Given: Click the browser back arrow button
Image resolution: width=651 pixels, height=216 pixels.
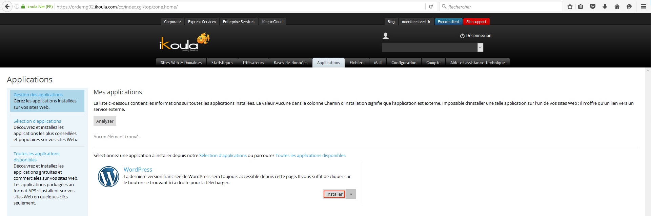Looking at the screenshot, I should pyautogui.click(x=7, y=6).
